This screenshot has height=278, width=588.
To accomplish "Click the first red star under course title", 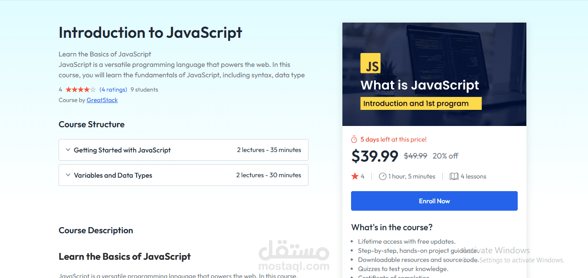I will (x=69, y=90).
